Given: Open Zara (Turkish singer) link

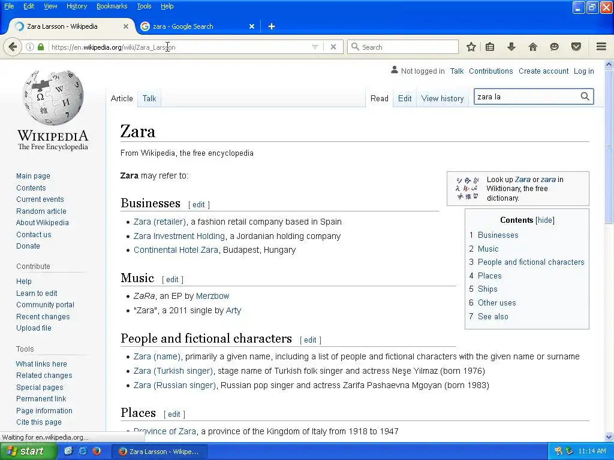Looking at the screenshot, I should [173, 371].
